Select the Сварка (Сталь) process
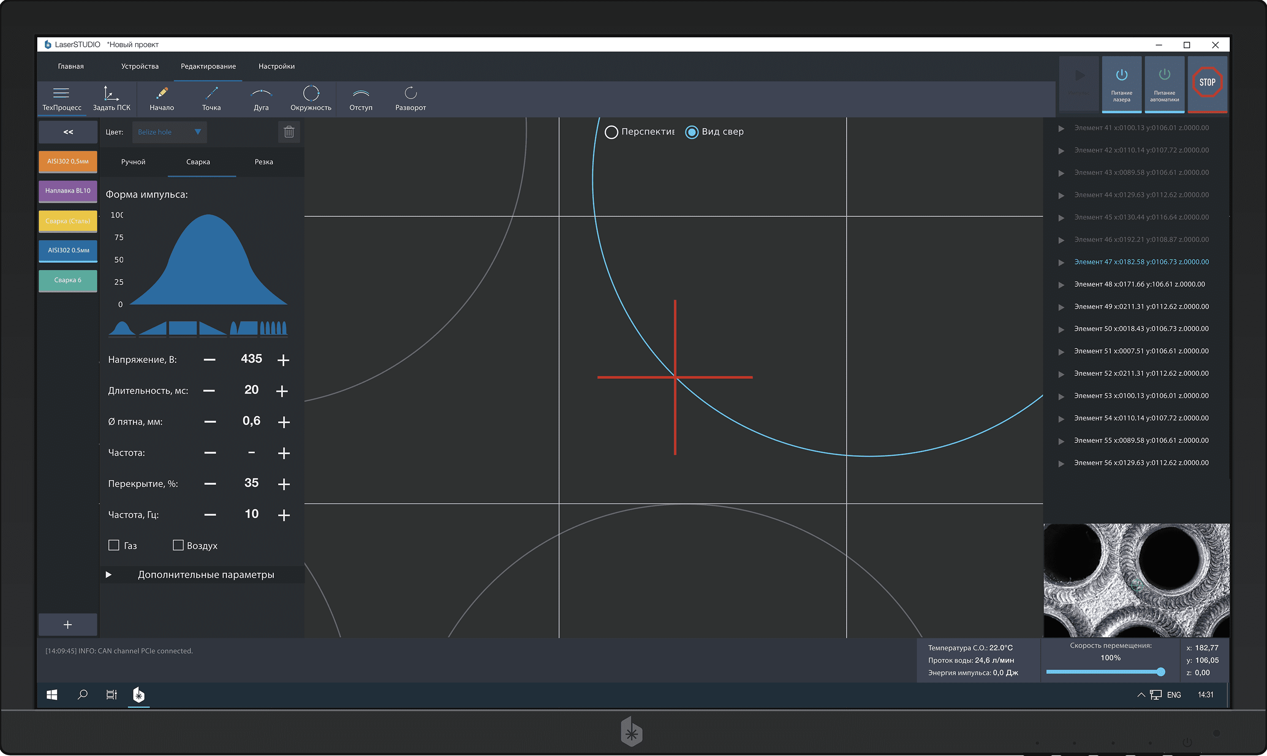 (68, 221)
